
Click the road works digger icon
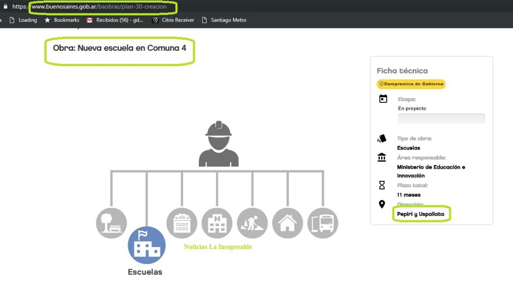[x=252, y=223]
